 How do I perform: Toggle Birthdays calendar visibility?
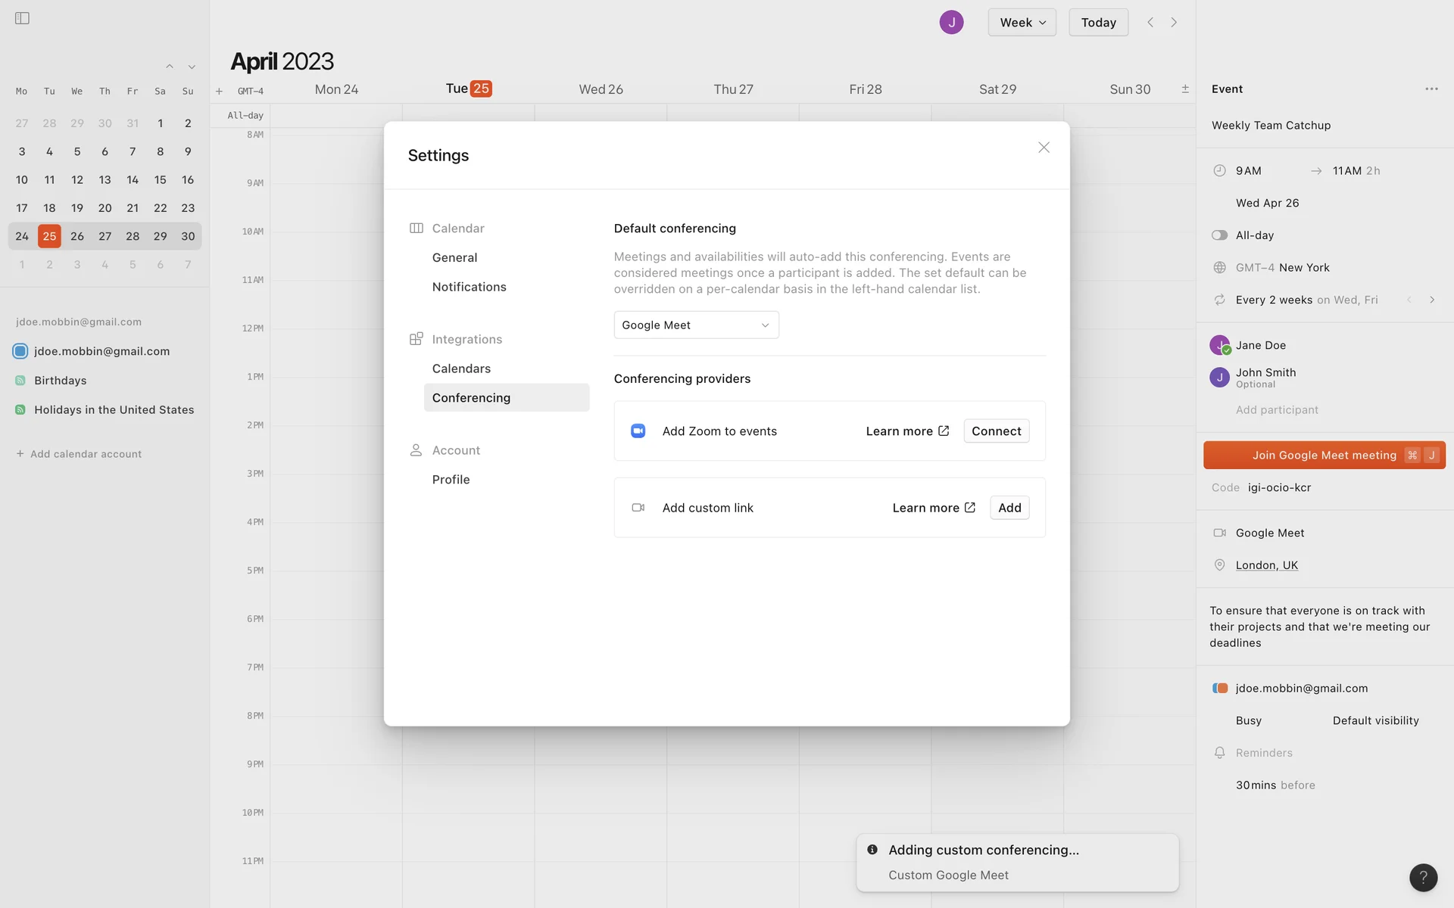[20, 381]
